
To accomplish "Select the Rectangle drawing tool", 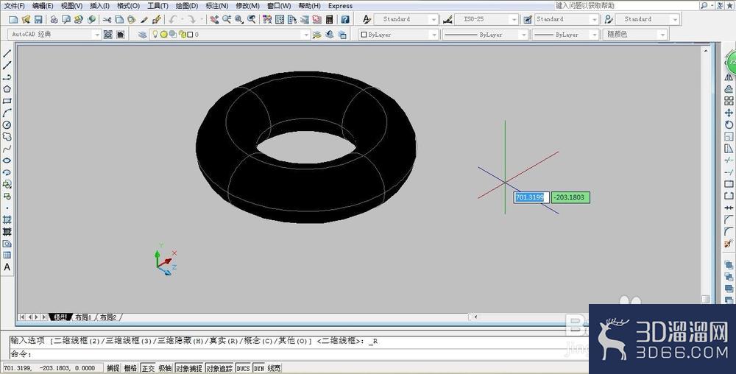I will click(7, 101).
